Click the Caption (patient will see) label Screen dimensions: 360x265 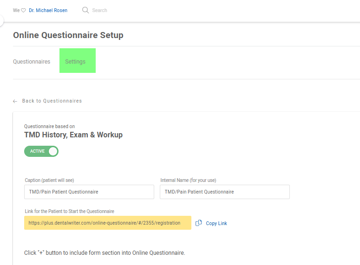point(49,180)
